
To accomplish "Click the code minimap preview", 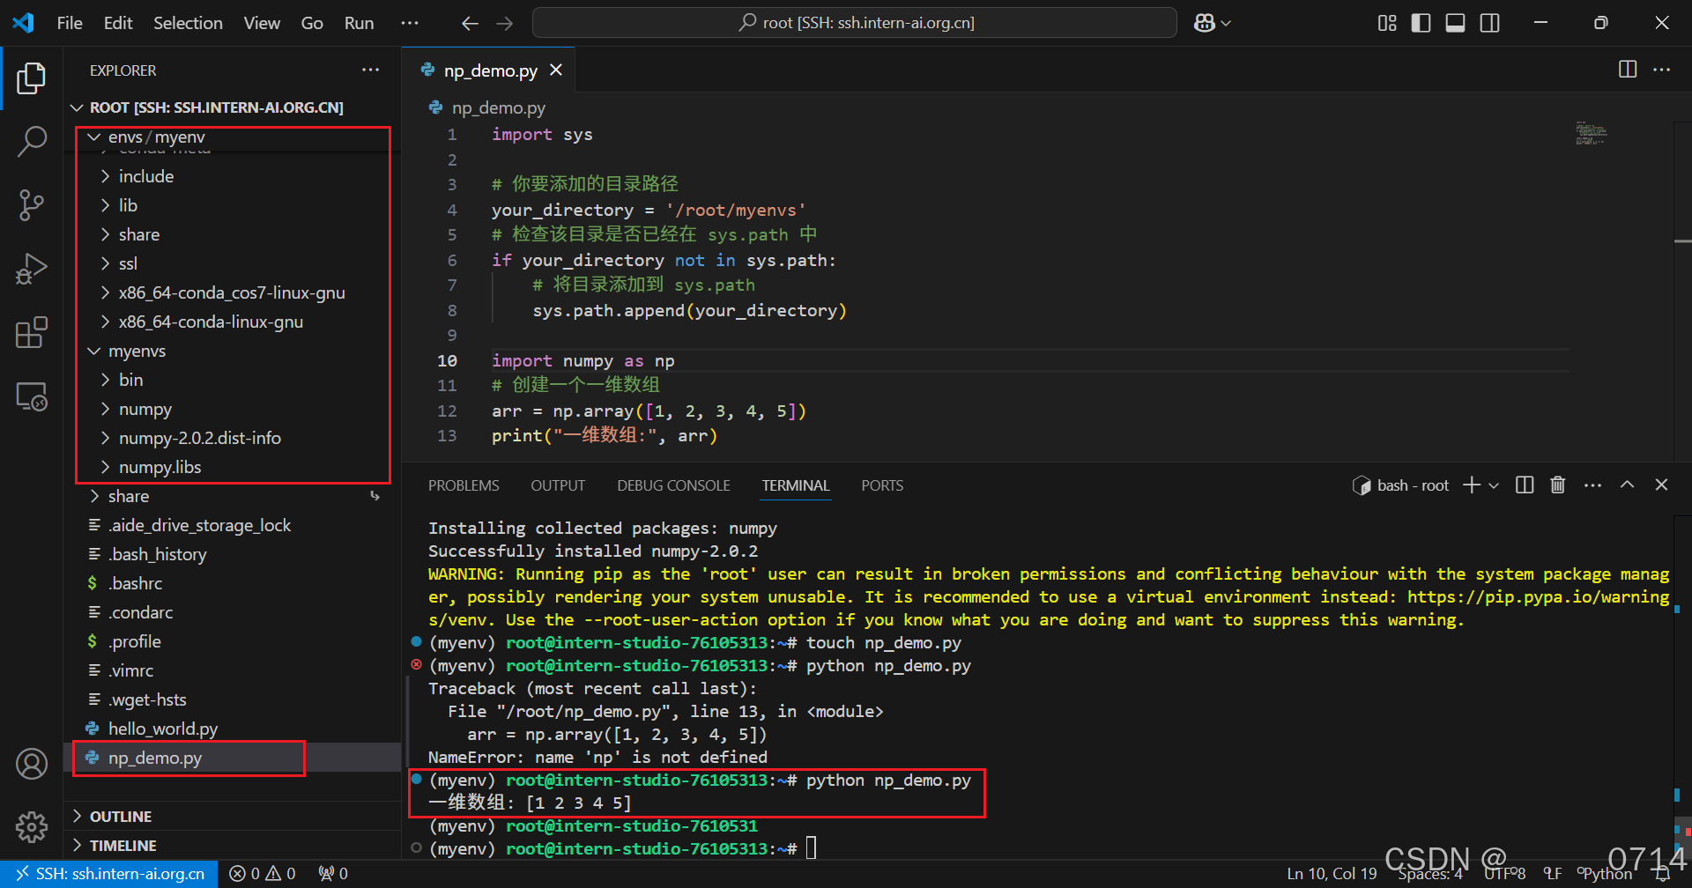I will pos(1592,133).
